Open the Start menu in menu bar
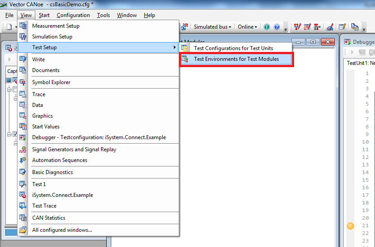 pos(44,15)
